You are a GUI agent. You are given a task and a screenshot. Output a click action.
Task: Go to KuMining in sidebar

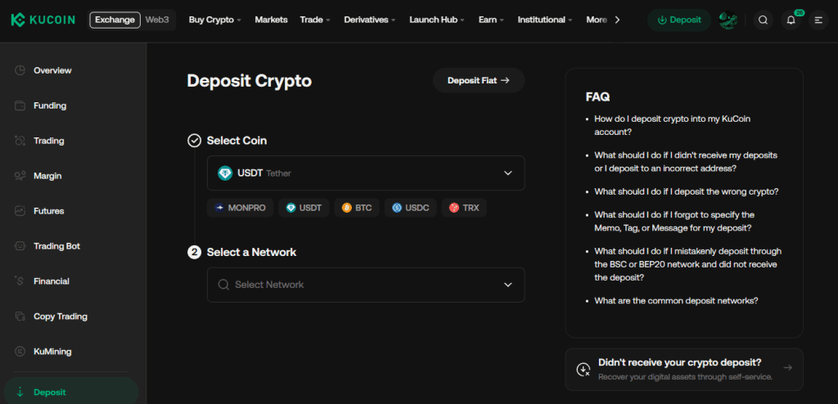click(52, 352)
